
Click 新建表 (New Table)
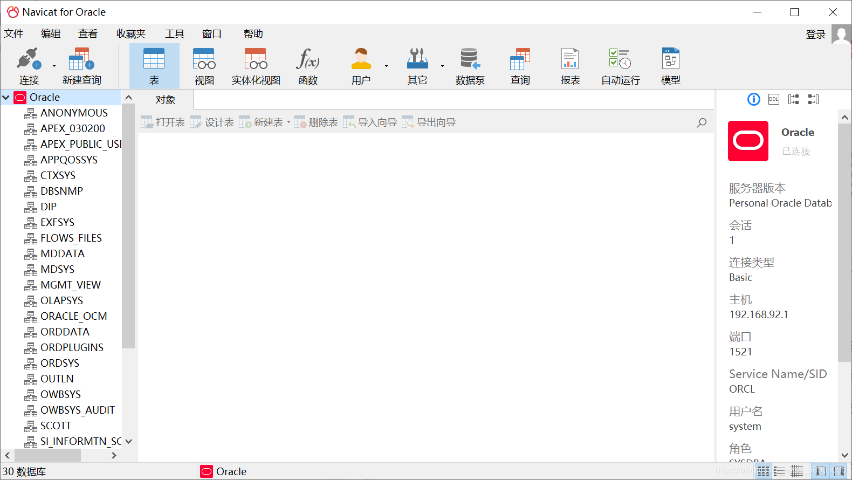click(x=262, y=122)
